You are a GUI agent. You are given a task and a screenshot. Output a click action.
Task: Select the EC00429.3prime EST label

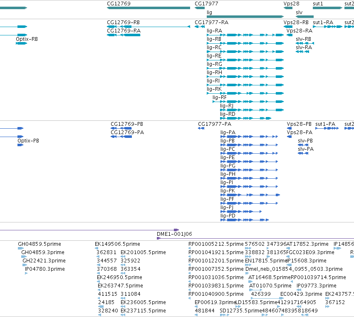pyautogui.click(x=301, y=294)
